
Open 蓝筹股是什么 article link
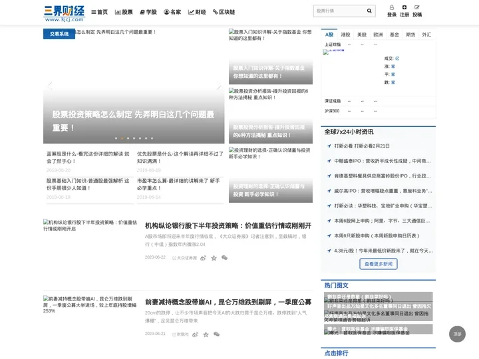88,157
